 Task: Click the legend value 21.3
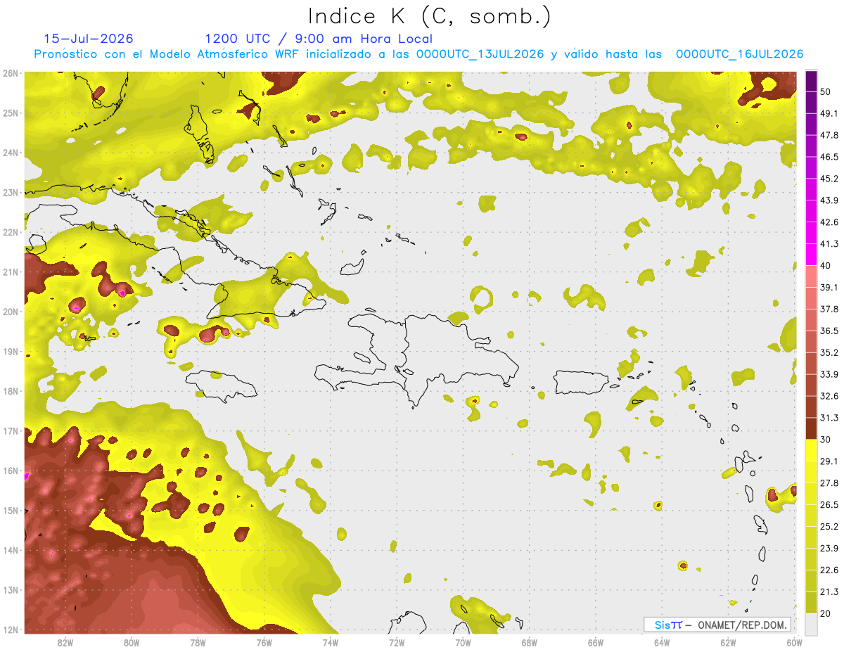click(829, 592)
